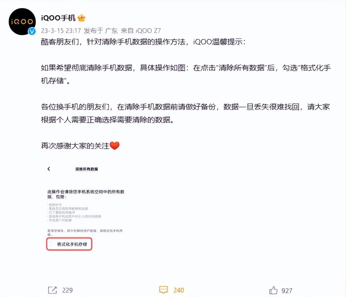This screenshot has width=346, height=297.
Task: Click the 发布于 广东 location text
Action: coord(101,31)
